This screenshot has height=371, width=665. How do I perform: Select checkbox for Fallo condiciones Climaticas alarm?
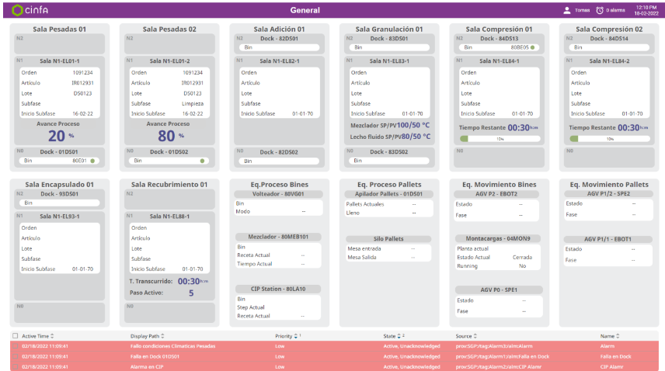[16, 346]
